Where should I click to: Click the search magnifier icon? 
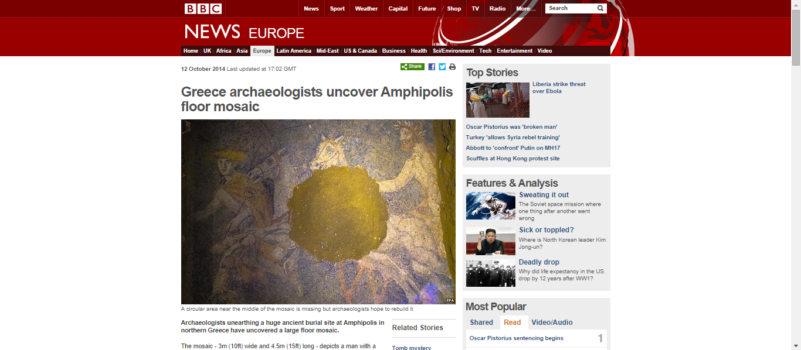coord(600,8)
